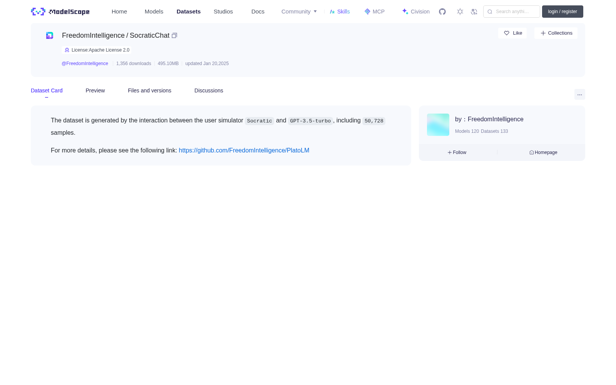Click the 50,728 code tag
This screenshot has height=385, width=616.
(374, 121)
